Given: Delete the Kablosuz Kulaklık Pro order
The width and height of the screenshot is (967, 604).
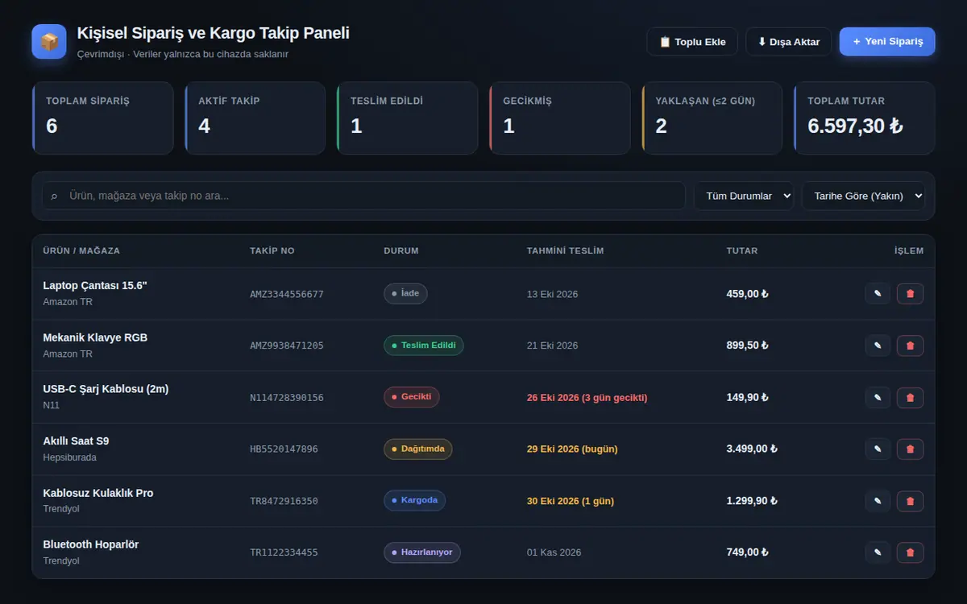Looking at the screenshot, I should point(911,501).
